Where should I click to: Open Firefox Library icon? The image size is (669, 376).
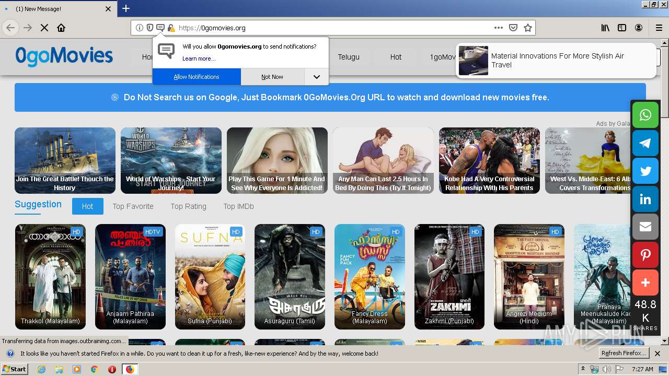pos(605,28)
